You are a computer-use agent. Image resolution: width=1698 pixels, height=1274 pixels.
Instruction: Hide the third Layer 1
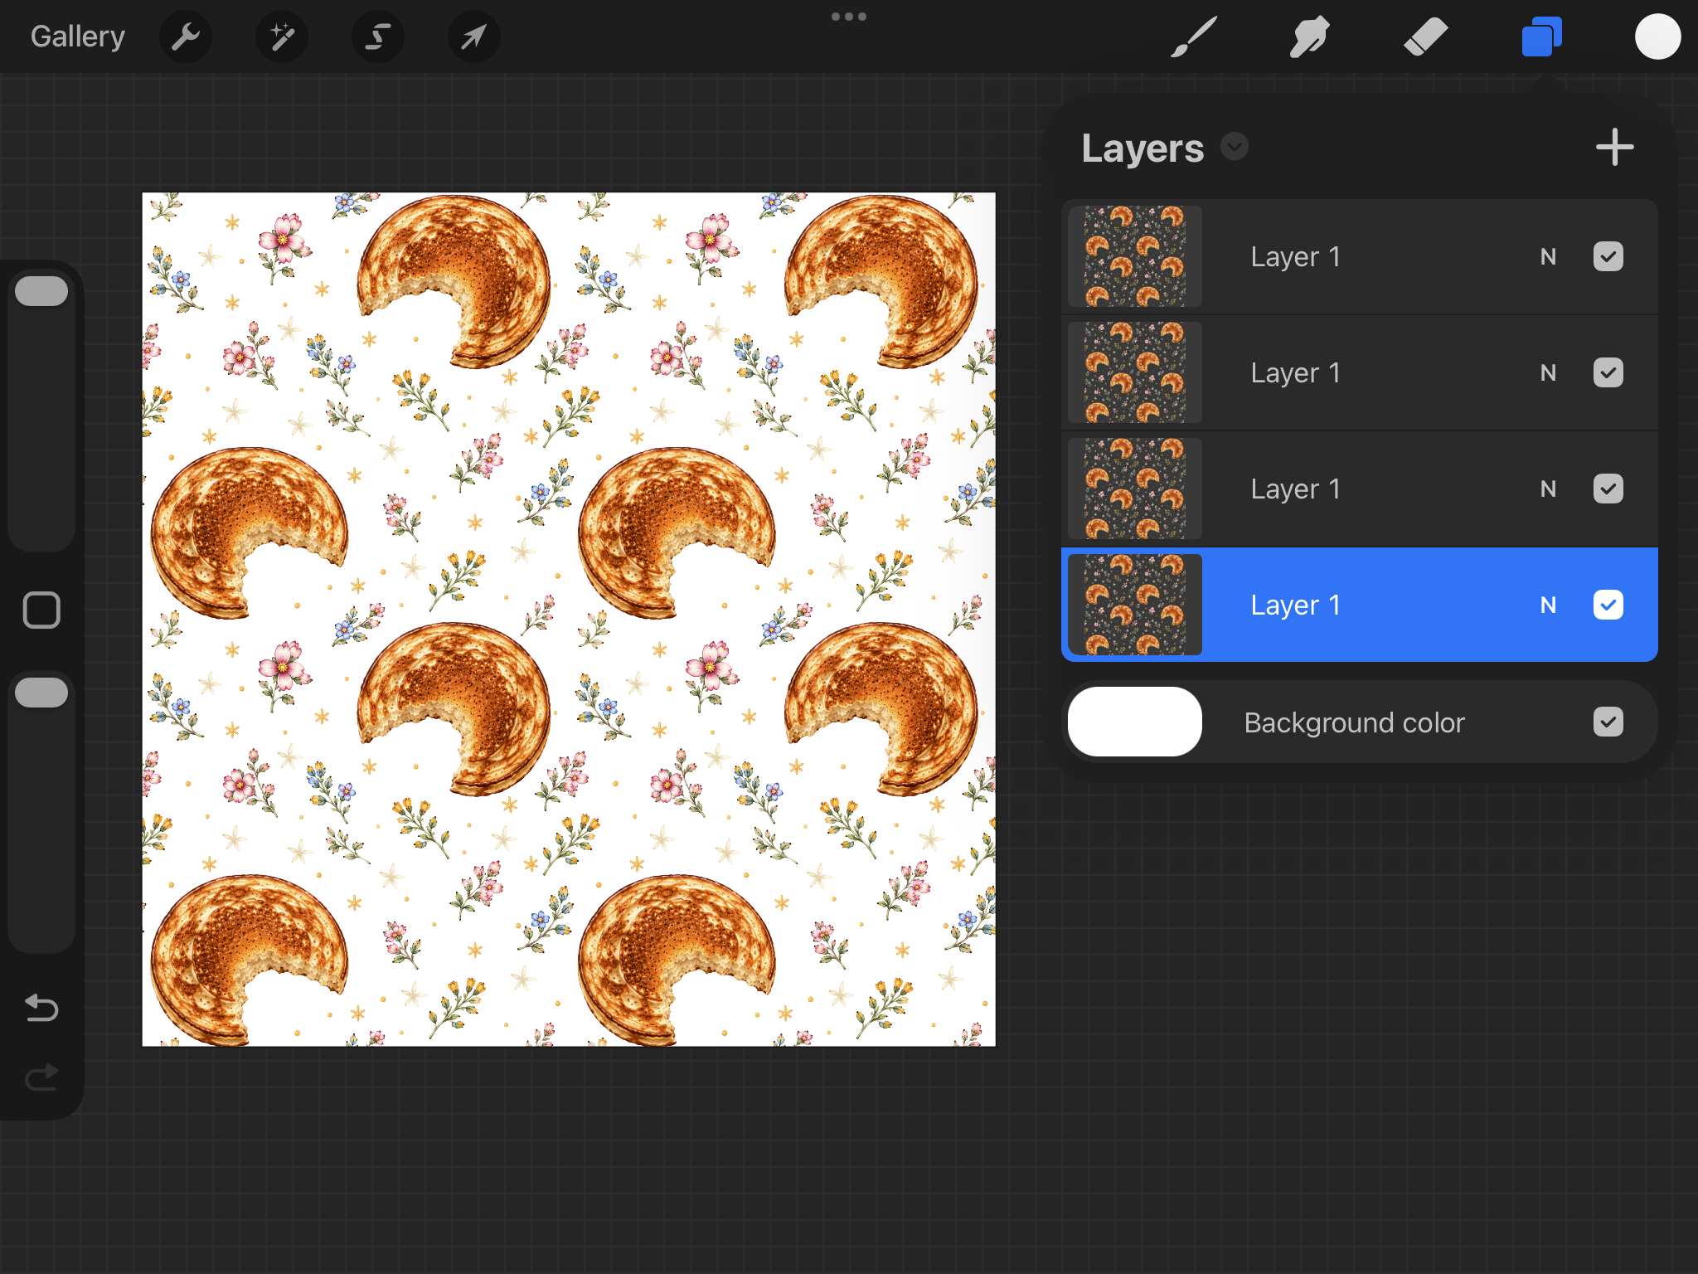tap(1608, 489)
